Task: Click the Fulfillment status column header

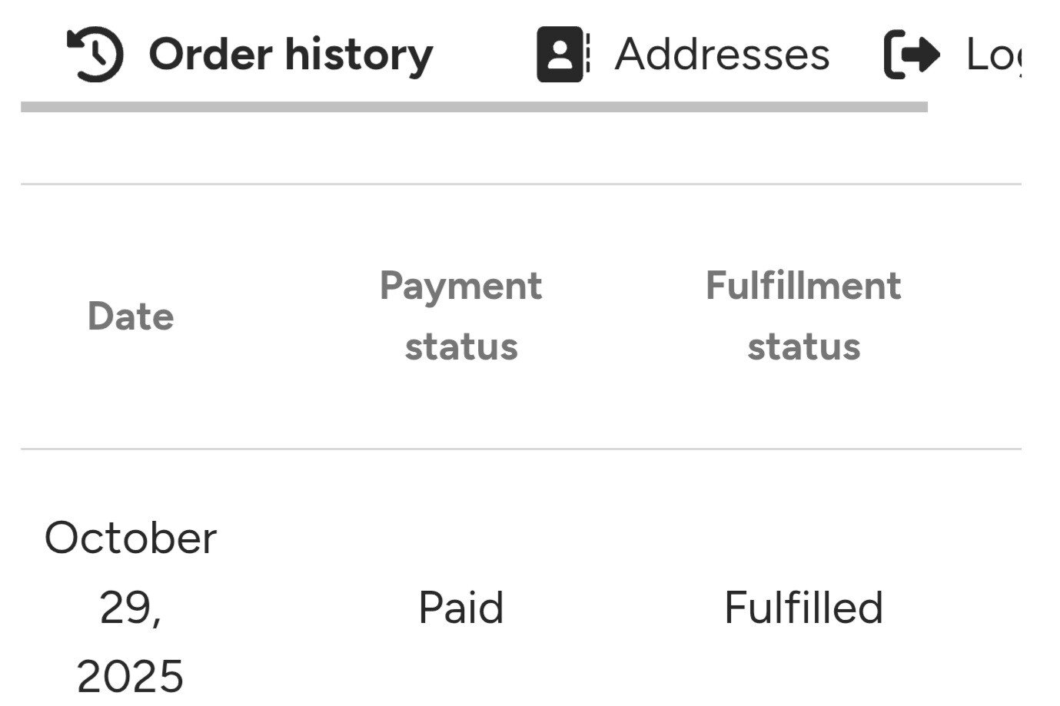Action: [x=803, y=316]
